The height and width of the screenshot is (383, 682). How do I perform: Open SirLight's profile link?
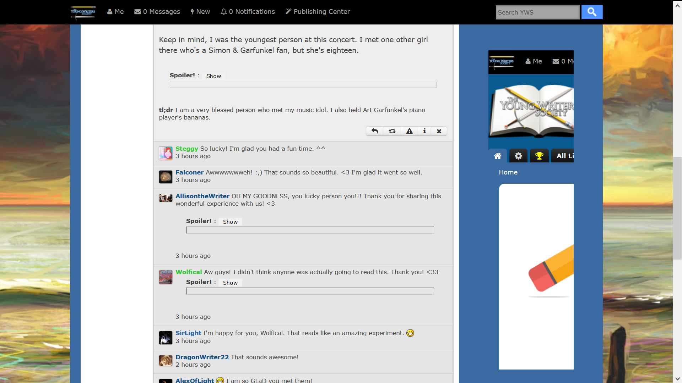tap(188, 333)
